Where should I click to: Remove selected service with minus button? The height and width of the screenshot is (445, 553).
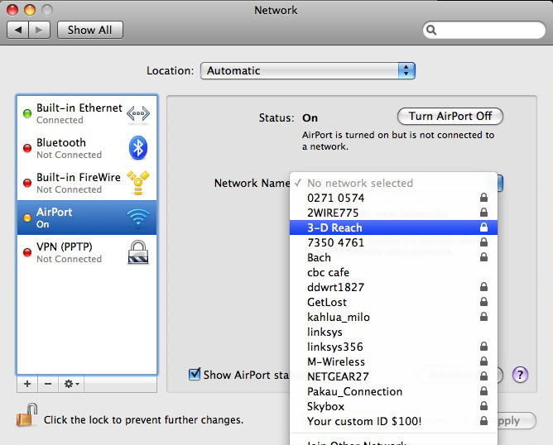tap(47, 384)
